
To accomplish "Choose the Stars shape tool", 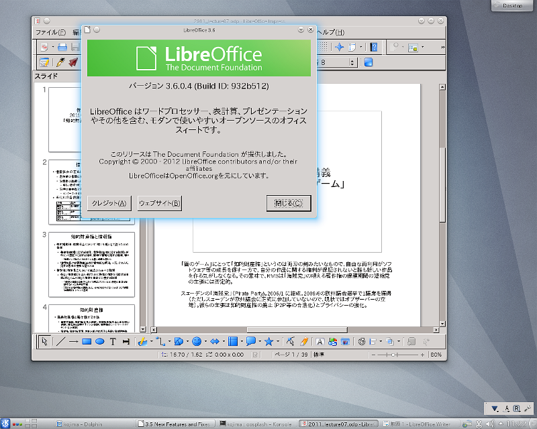I will [x=269, y=341].
